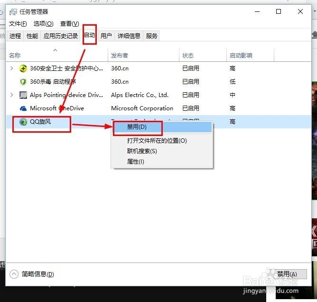Click the 简略信息 collapse arrow icon
Screen dimensions: 317x302
click(14, 274)
